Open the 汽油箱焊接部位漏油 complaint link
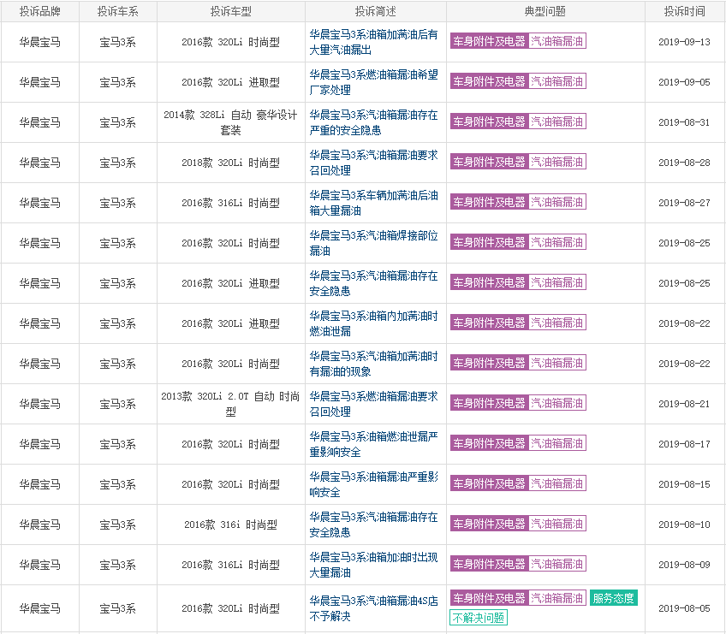 tap(373, 243)
